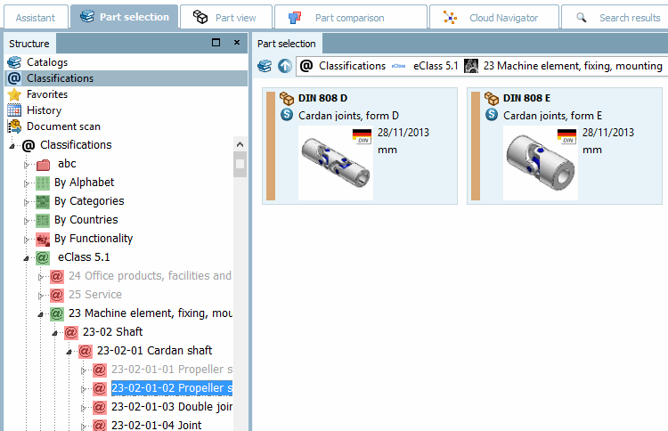Select grayed 23-02-01-01 Propeller item
Viewport: 668px width, 431px height.
point(172,370)
